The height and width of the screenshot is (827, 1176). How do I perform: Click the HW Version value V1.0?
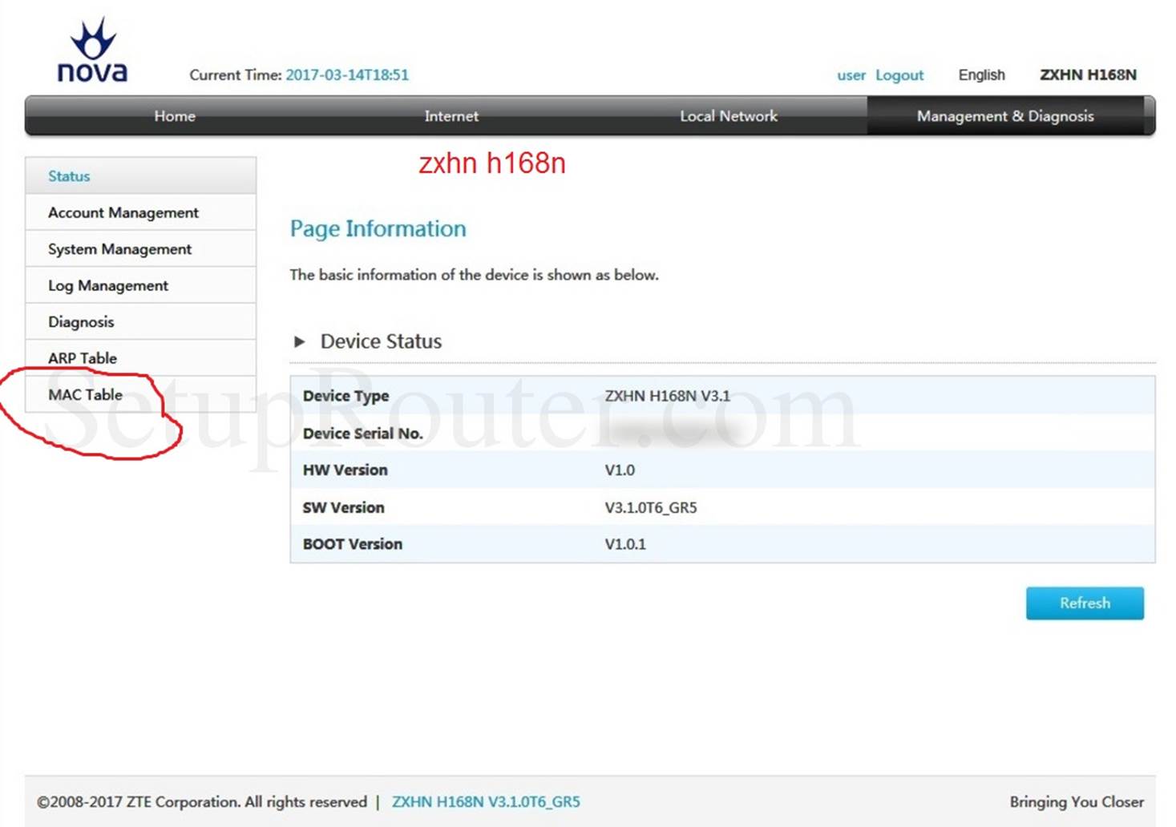pos(620,470)
